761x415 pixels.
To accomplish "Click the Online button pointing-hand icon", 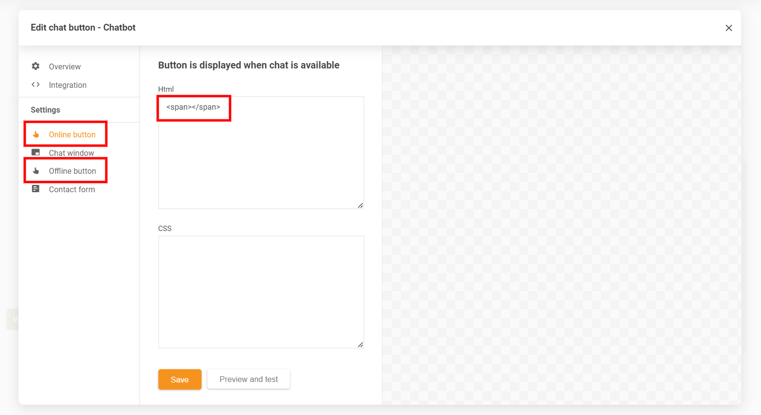I will [x=35, y=134].
